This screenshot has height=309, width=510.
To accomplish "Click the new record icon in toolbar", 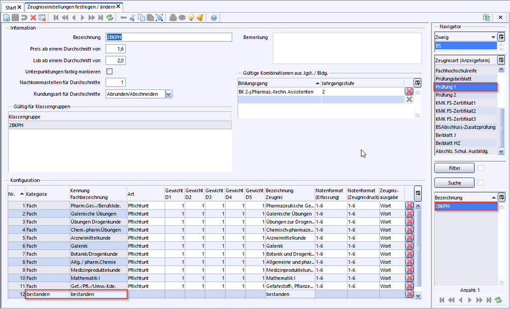I will [7, 17].
